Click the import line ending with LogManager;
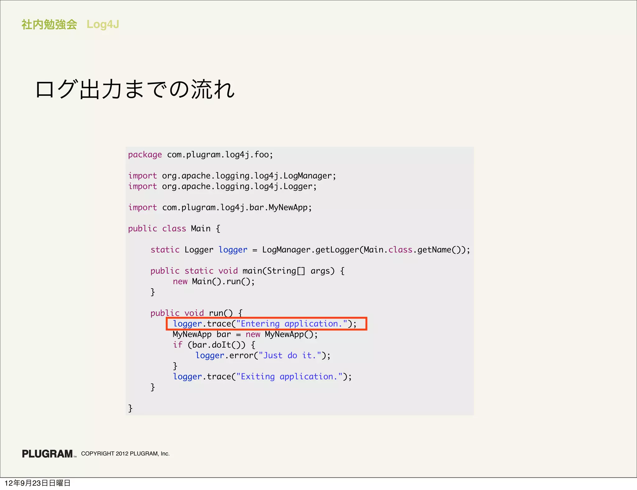Image resolution: width=637 pixels, height=490 pixels. (232, 176)
